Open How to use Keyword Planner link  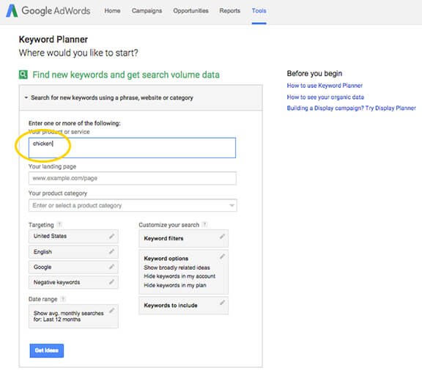[x=325, y=86]
